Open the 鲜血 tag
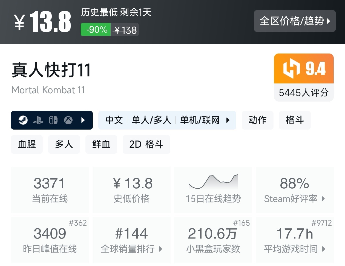 coord(101,144)
